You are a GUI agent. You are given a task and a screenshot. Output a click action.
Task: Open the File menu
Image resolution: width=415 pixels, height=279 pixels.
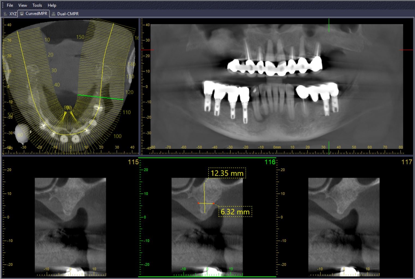pos(10,5)
